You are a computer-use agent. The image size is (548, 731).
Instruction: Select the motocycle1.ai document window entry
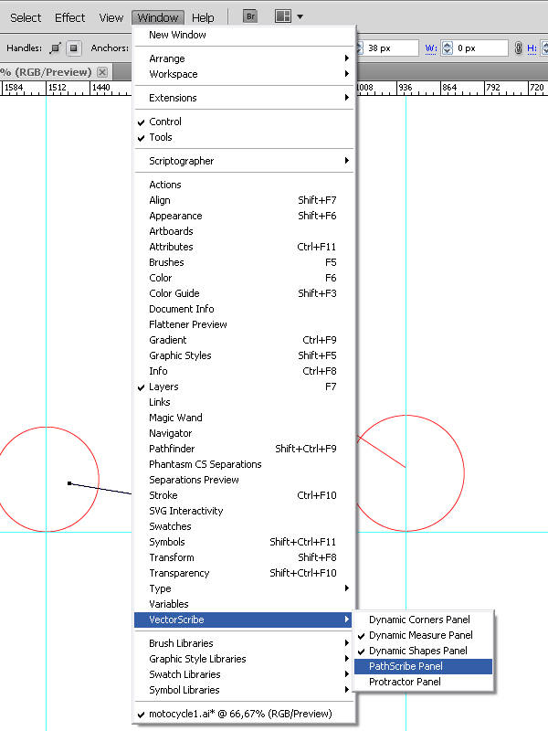[244, 714]
